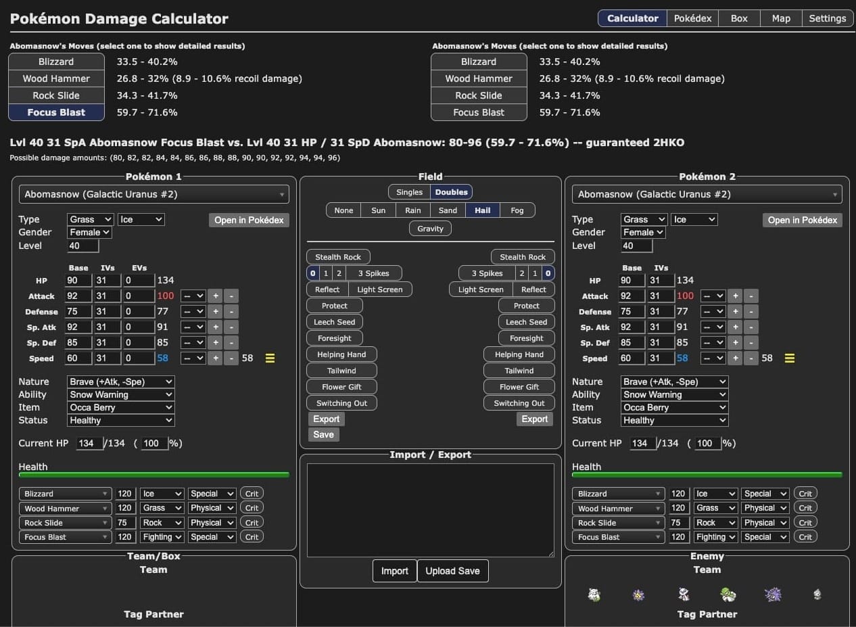
Task: Open Pokémon 1's Status dropdown
Action: [120, 420]
